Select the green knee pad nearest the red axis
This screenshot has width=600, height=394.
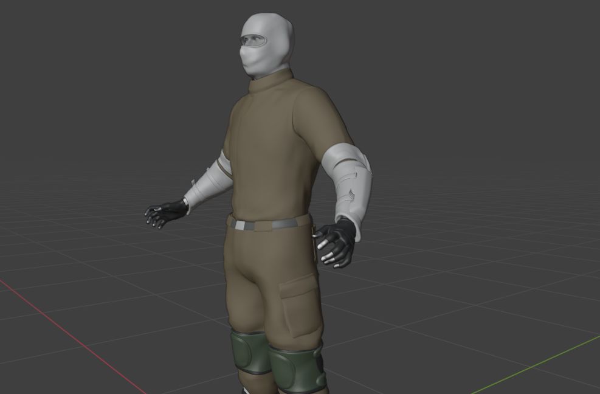[249, 352]
